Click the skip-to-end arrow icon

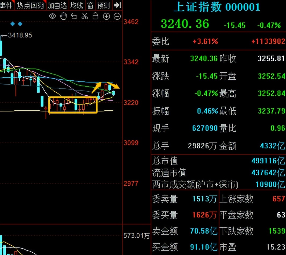117,5
